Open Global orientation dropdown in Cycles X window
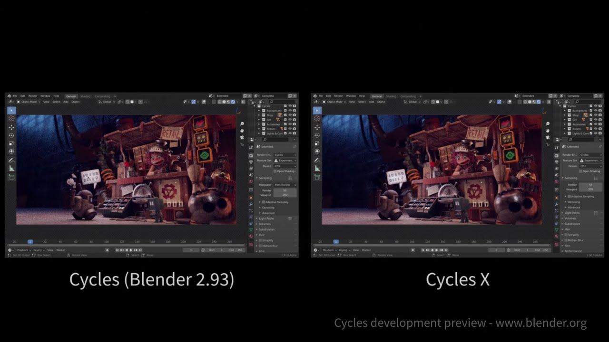This screenshot has height=342, width=609. 413,102
